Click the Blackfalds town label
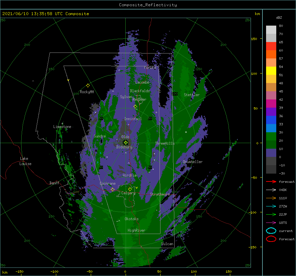Screen dimensions: 296x276 140,91
